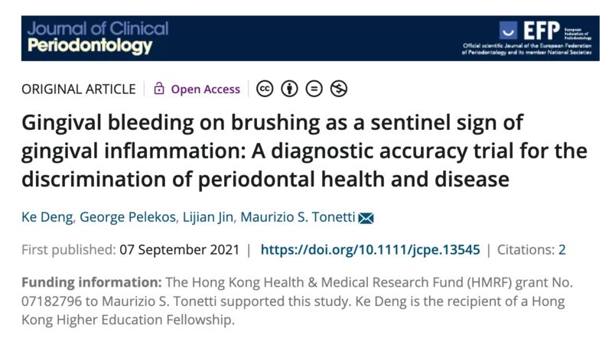The image size is (612, 341).
Task: Click the article title heading
Action: coord(304,151)
